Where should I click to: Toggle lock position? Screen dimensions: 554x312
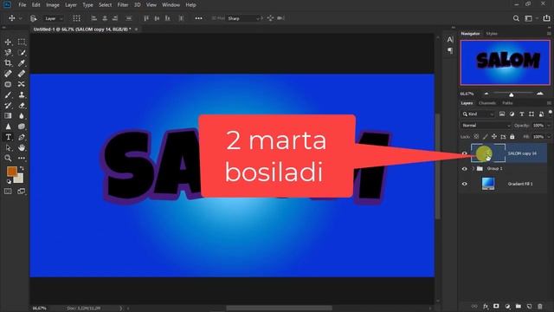tap(494, 137)
